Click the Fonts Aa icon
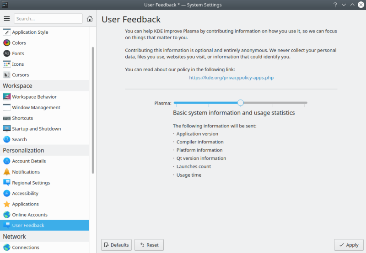 [6, 53]
